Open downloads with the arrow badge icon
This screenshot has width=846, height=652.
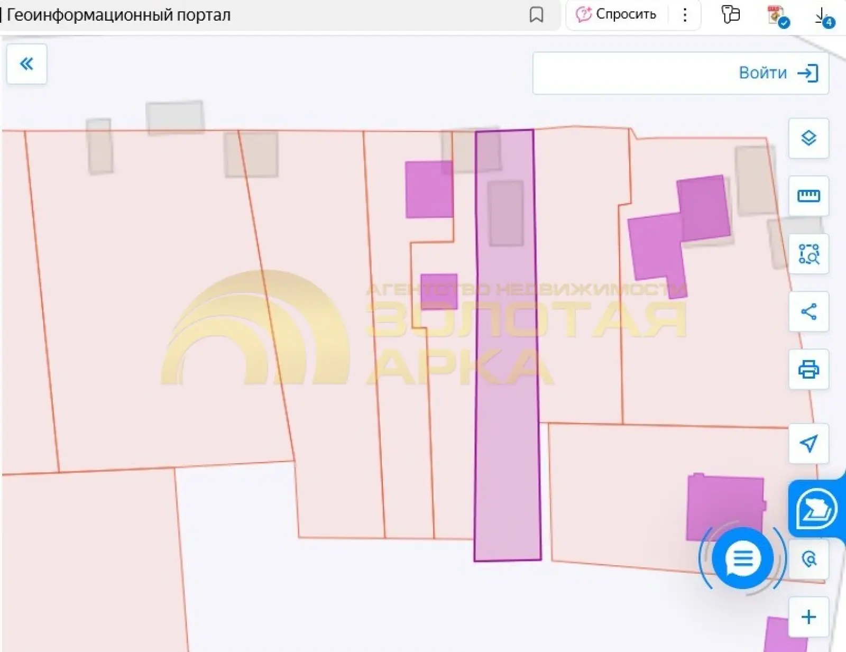(x=823, y=16)
